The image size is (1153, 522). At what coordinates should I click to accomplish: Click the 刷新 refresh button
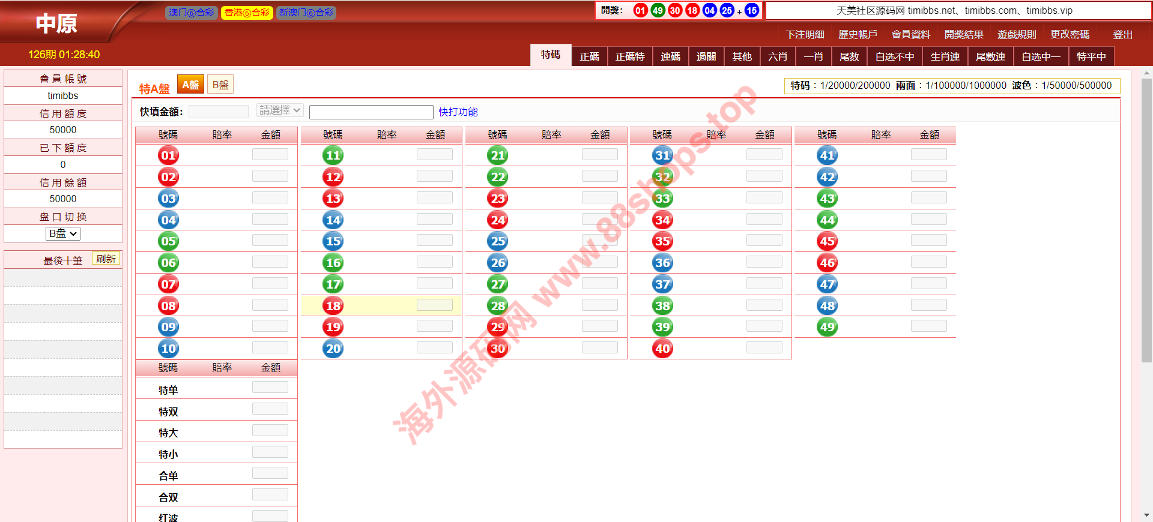pos(106,259)
